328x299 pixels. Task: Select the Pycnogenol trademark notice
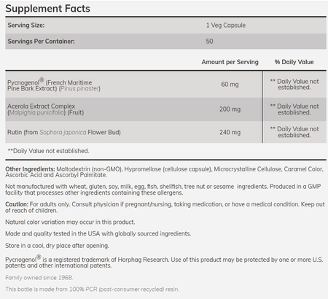(x=164, y=262)
